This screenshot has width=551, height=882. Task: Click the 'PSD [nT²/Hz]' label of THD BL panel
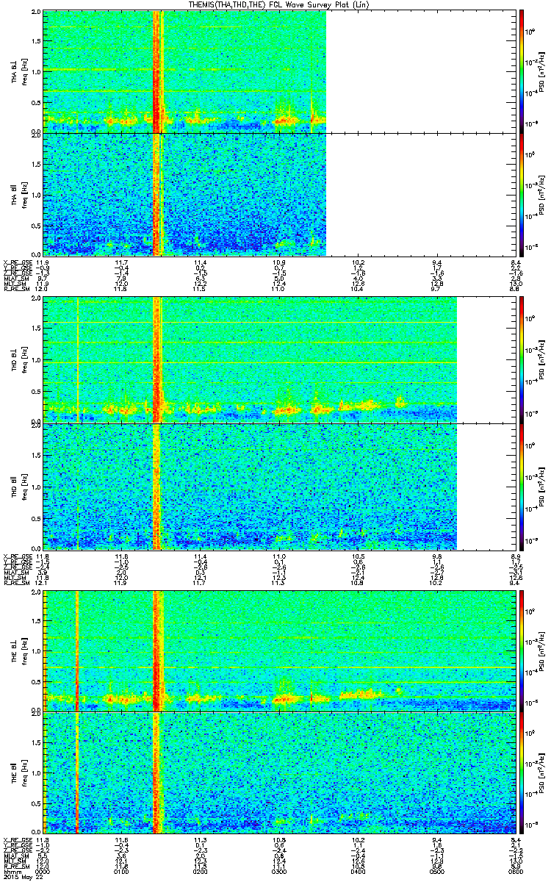[540, 359]
